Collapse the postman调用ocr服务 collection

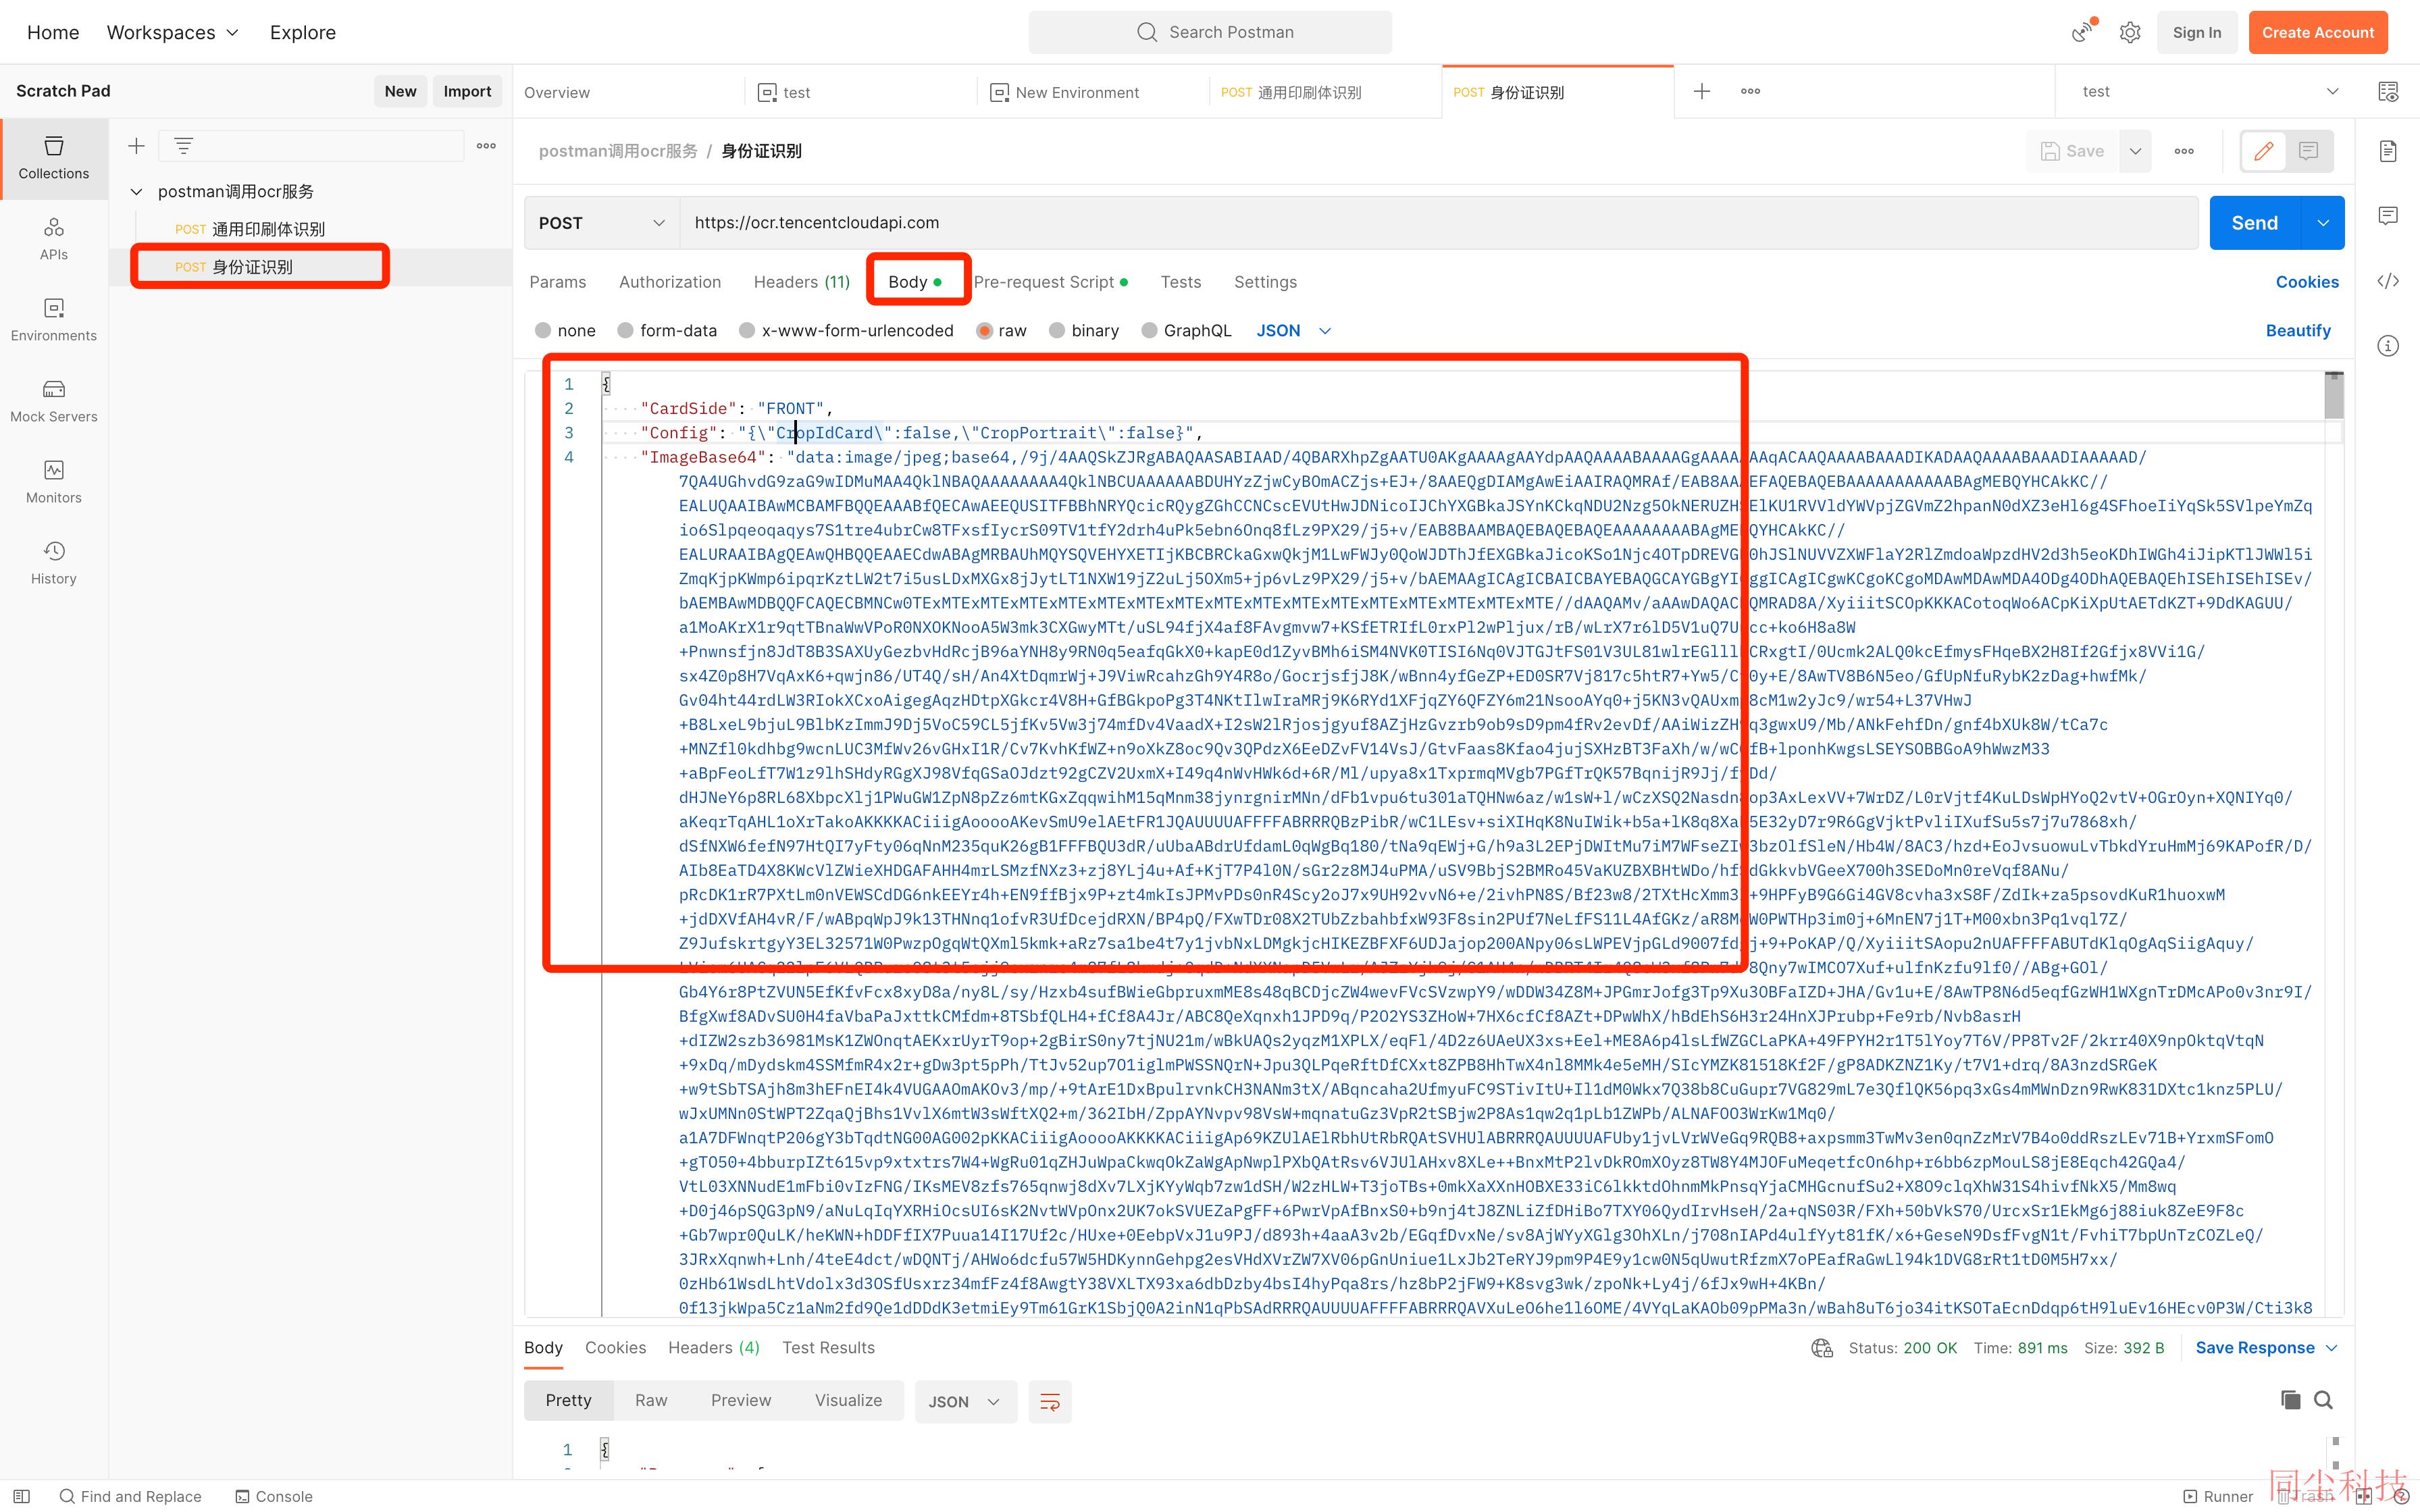click(137, 191)
